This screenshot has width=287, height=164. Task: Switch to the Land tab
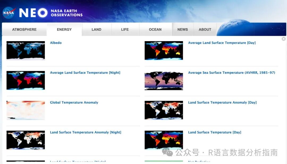click(x=96, y=29)
